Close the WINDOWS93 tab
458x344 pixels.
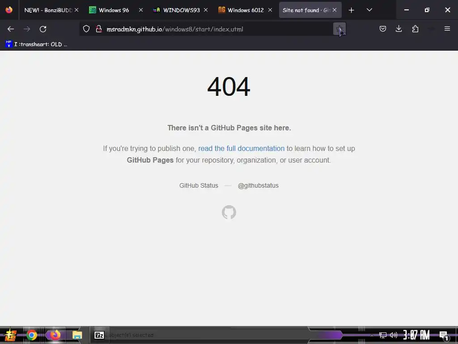tap(206, 10)
